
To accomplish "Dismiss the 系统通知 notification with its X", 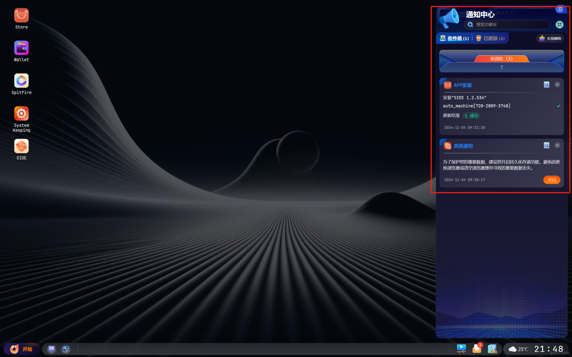I will click(557, 145).
